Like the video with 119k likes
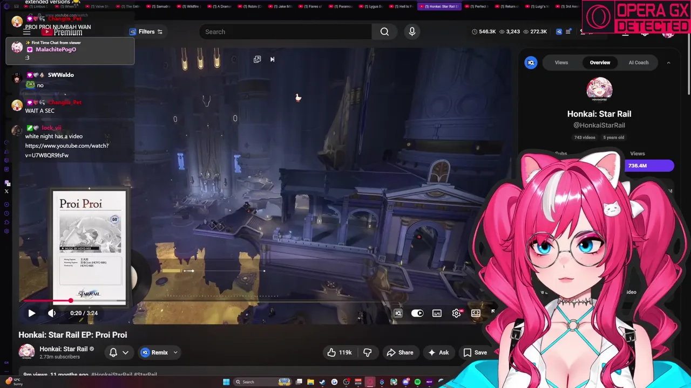Viewport: 691px width, 388px height. (x=340, y=352)
